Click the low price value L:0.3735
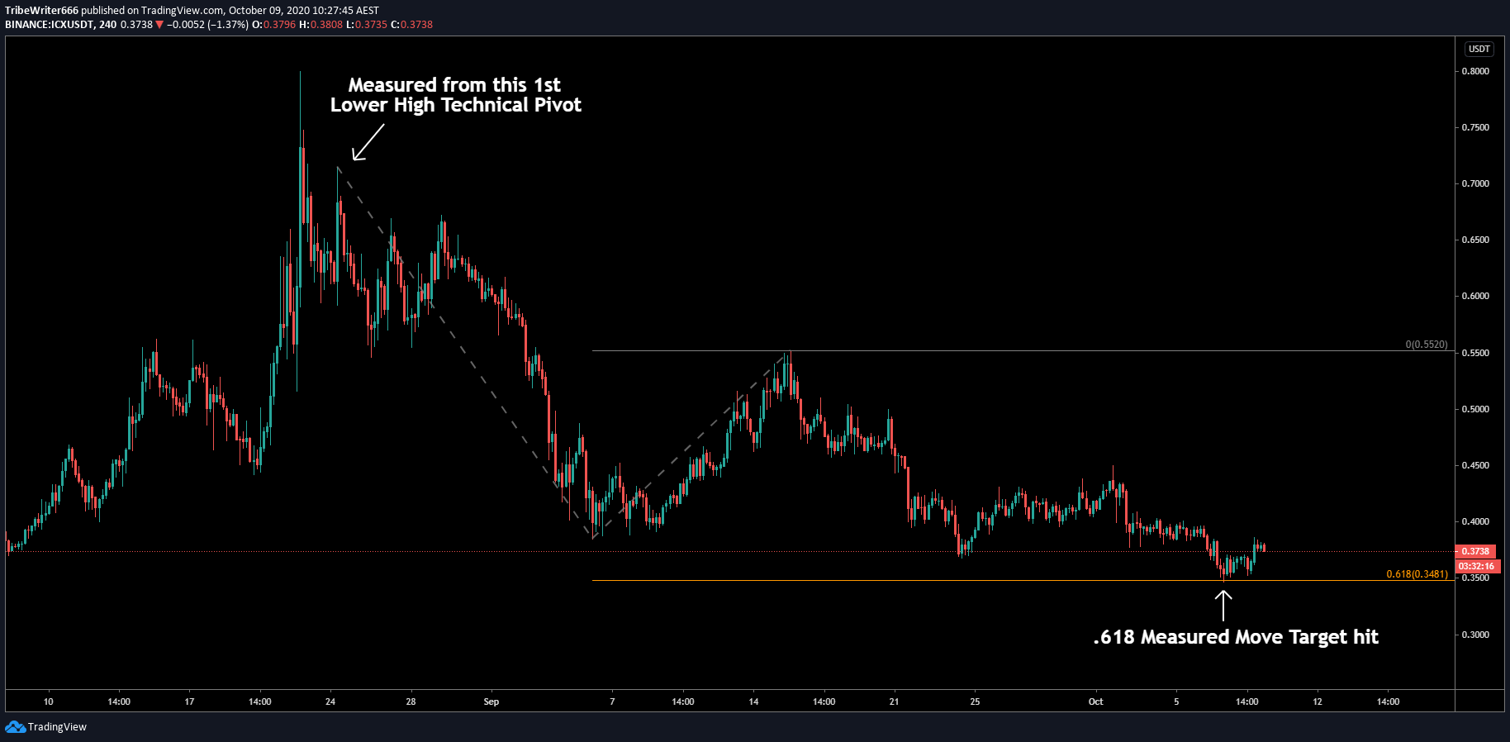This screenshot has width=1510, height=742. click(x=366, y=25)
